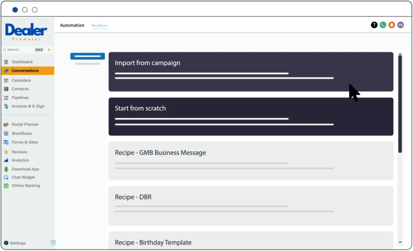This screenshot has height=251, width=413.
Task: Click the Chat Widget label
Action: point(23,177)
